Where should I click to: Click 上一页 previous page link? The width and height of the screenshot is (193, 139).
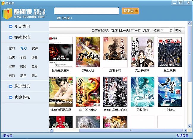(124, 30)
